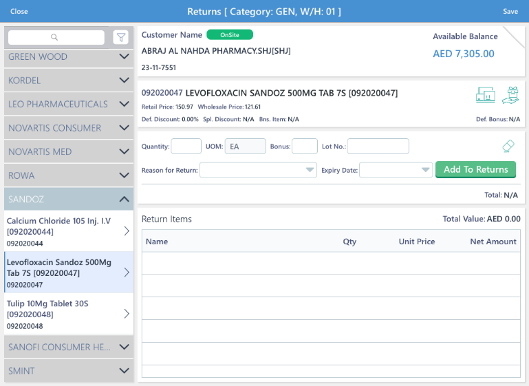Click the Net Amount column header

493,242
